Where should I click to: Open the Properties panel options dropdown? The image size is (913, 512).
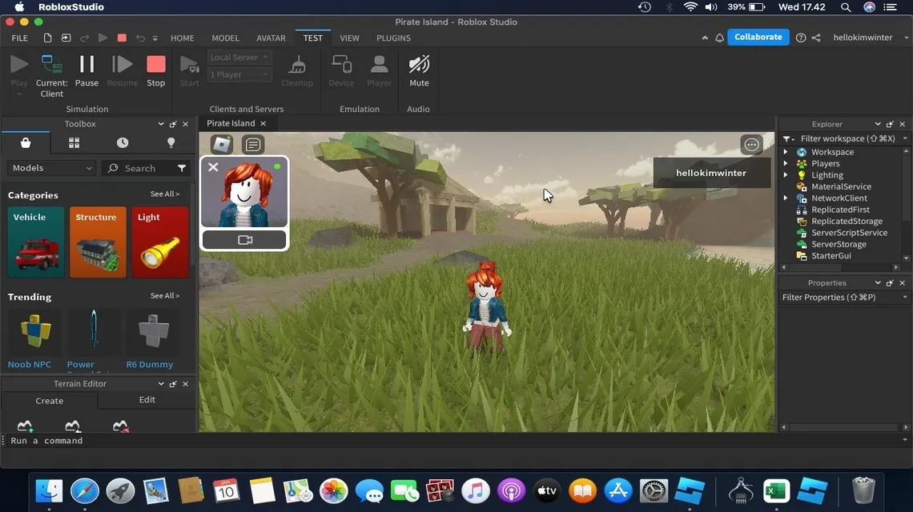pos(878,282)
